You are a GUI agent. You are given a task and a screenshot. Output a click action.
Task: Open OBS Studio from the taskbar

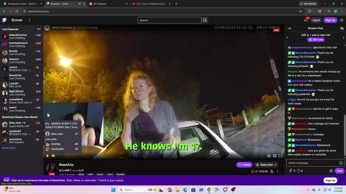233,190
